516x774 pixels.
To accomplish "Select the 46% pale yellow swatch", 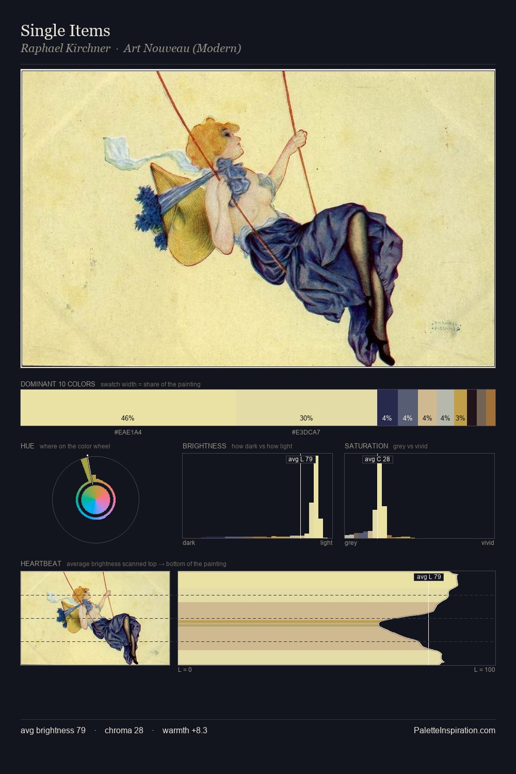I will (128, 408).
